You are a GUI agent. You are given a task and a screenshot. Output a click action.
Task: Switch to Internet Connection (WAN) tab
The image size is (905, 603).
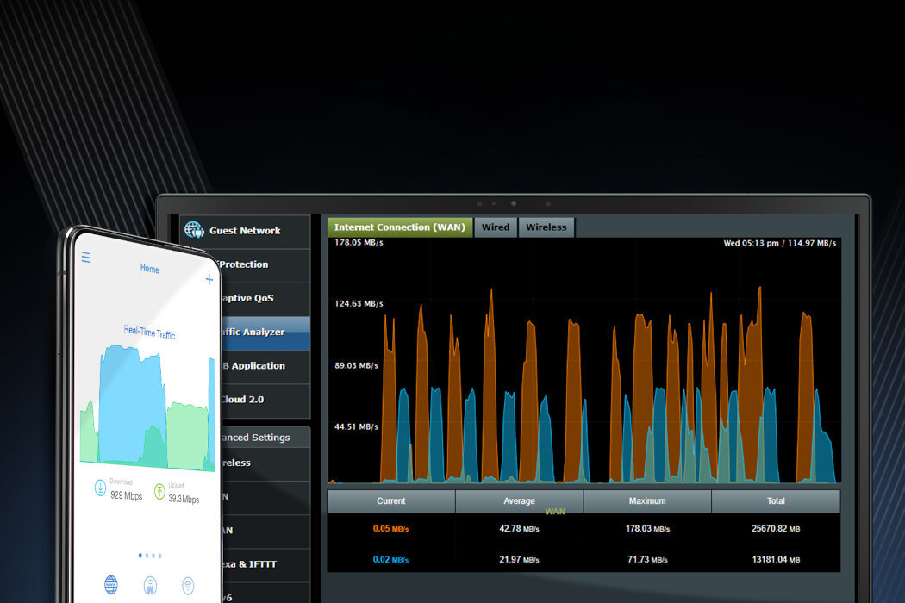pos(399,227)
